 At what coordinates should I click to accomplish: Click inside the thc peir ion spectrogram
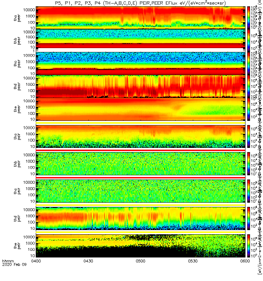coord(141,191)
